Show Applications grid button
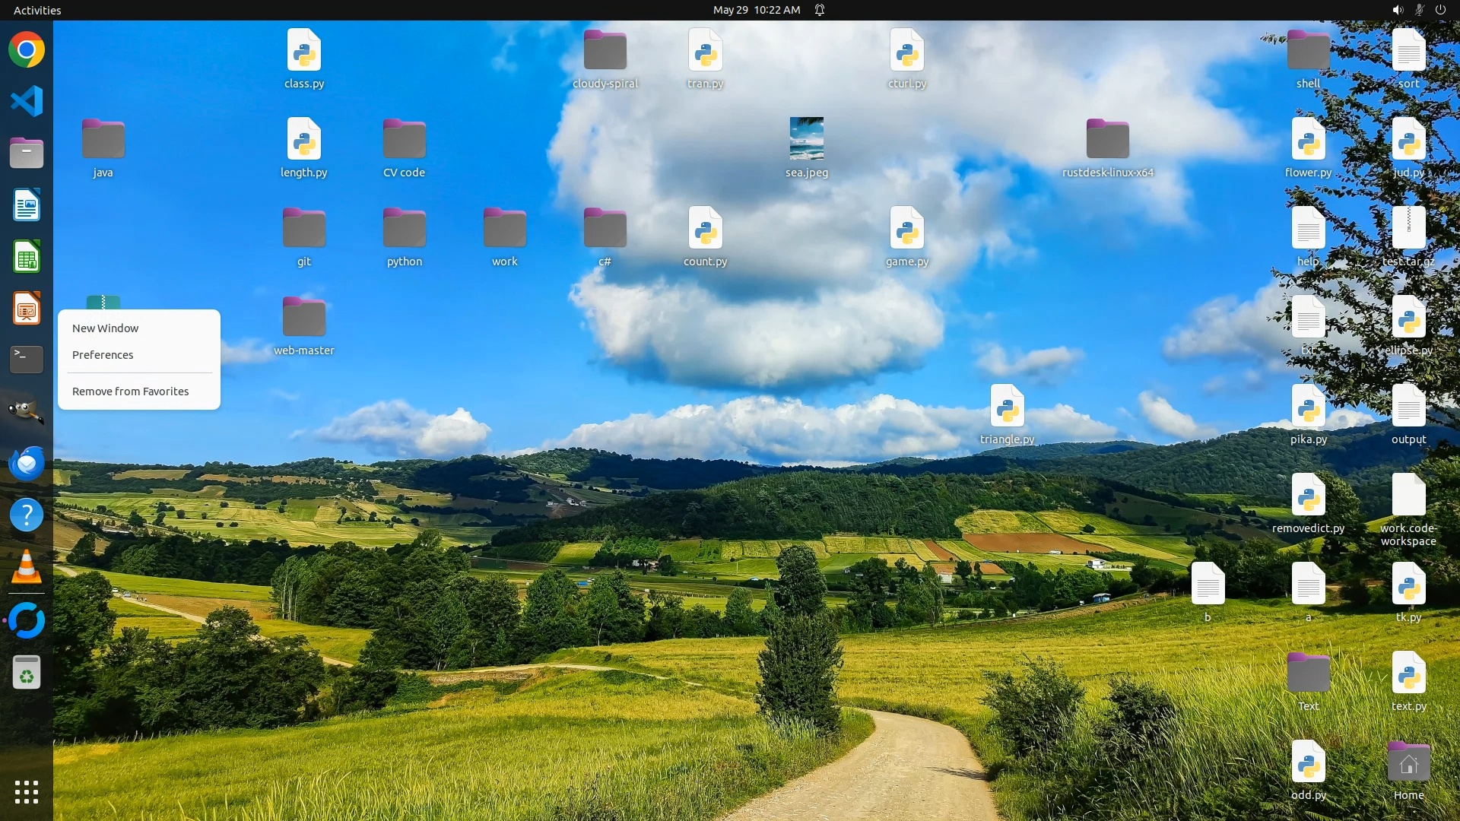The height and width of the screenshot is (821, 1460). 27,792
